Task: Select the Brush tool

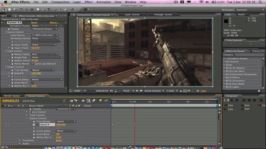Action: click(55, 10)
